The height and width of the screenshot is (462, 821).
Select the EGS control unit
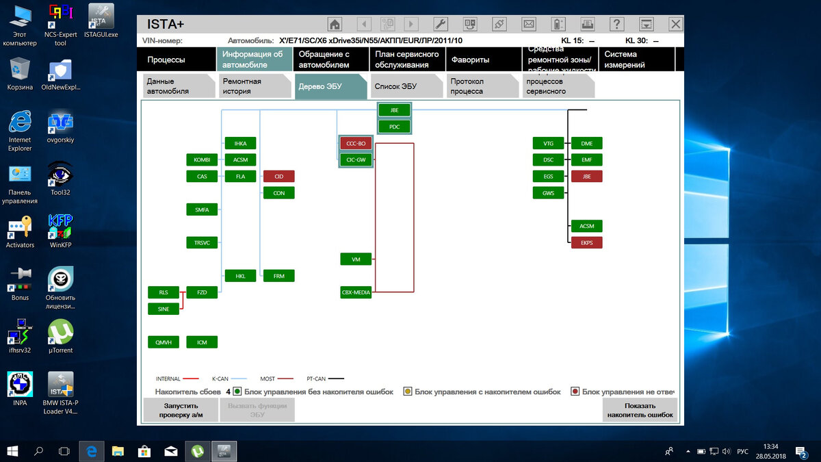pyautogui.click(x=548, y=176)
